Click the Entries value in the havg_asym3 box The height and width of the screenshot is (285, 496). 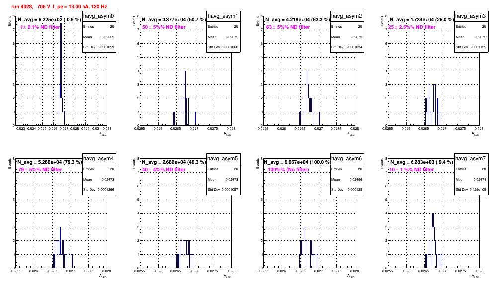484,26
